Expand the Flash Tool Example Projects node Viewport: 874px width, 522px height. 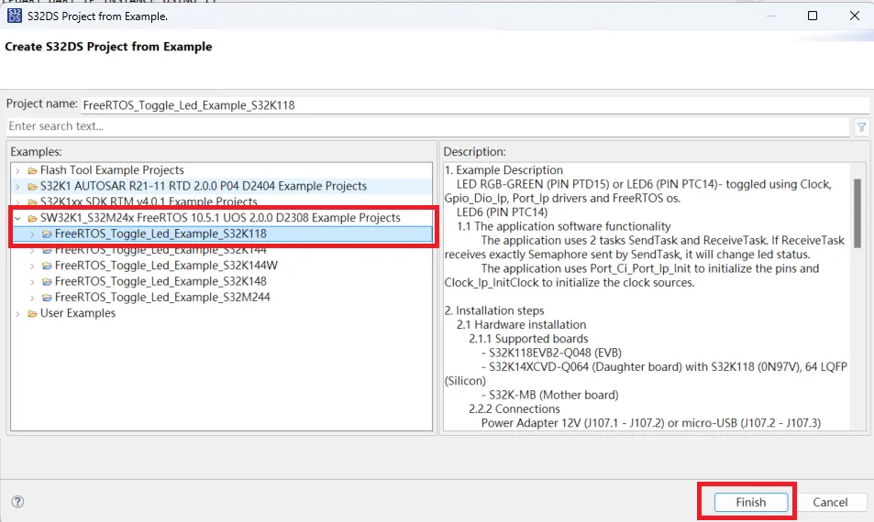(18, 170)
